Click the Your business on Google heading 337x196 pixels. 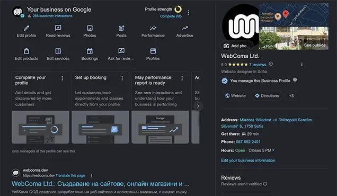[59, 10]
